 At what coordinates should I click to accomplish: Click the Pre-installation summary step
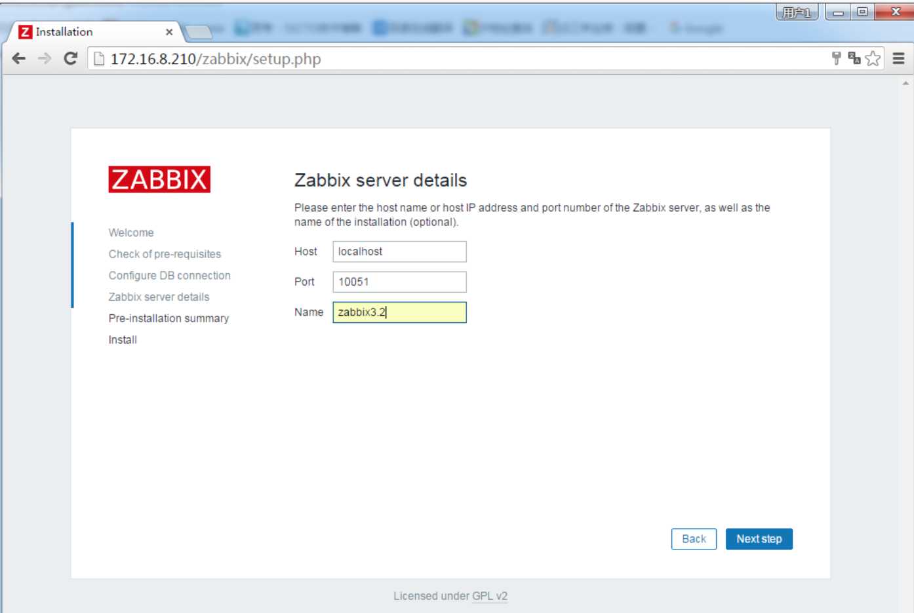169,318
